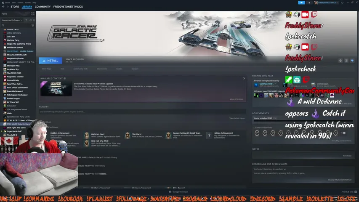Open the Store tab

(15, 7)
